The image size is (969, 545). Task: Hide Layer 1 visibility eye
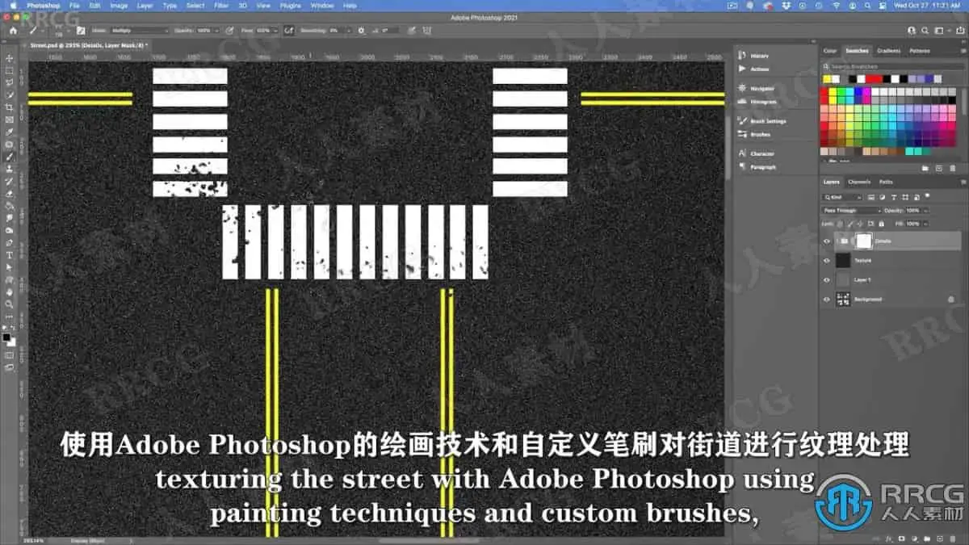(826, 279)
